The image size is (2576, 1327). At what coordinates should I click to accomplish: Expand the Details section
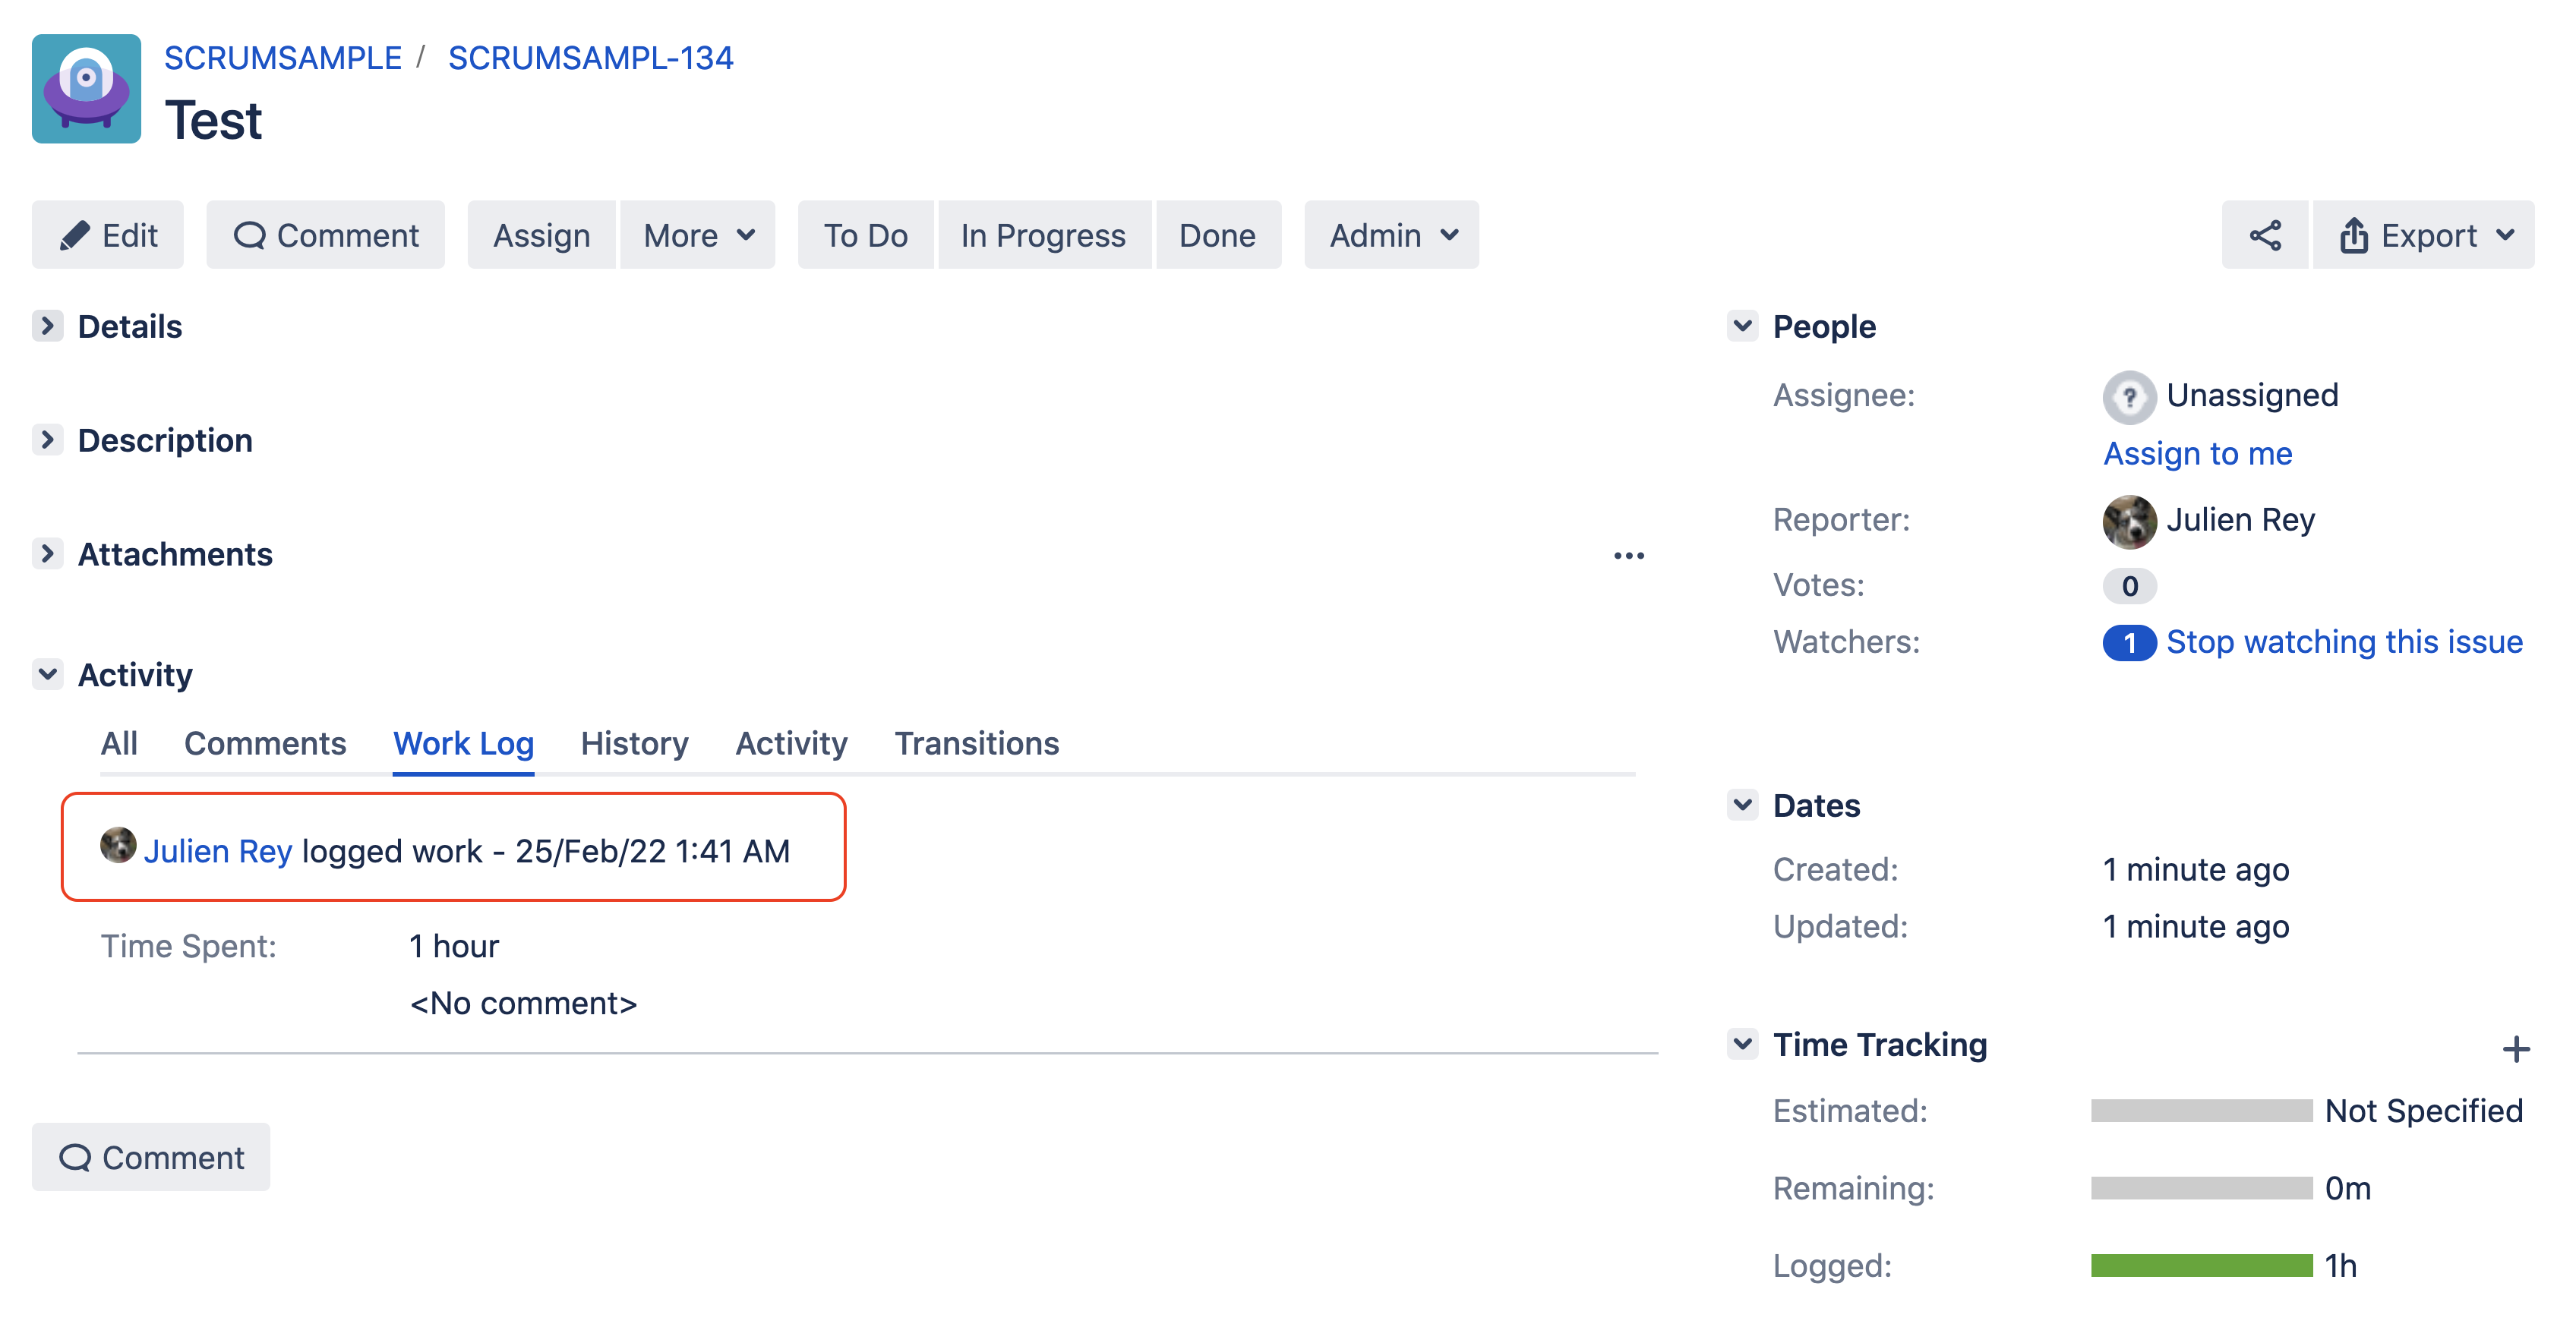(x=47, y=326)
